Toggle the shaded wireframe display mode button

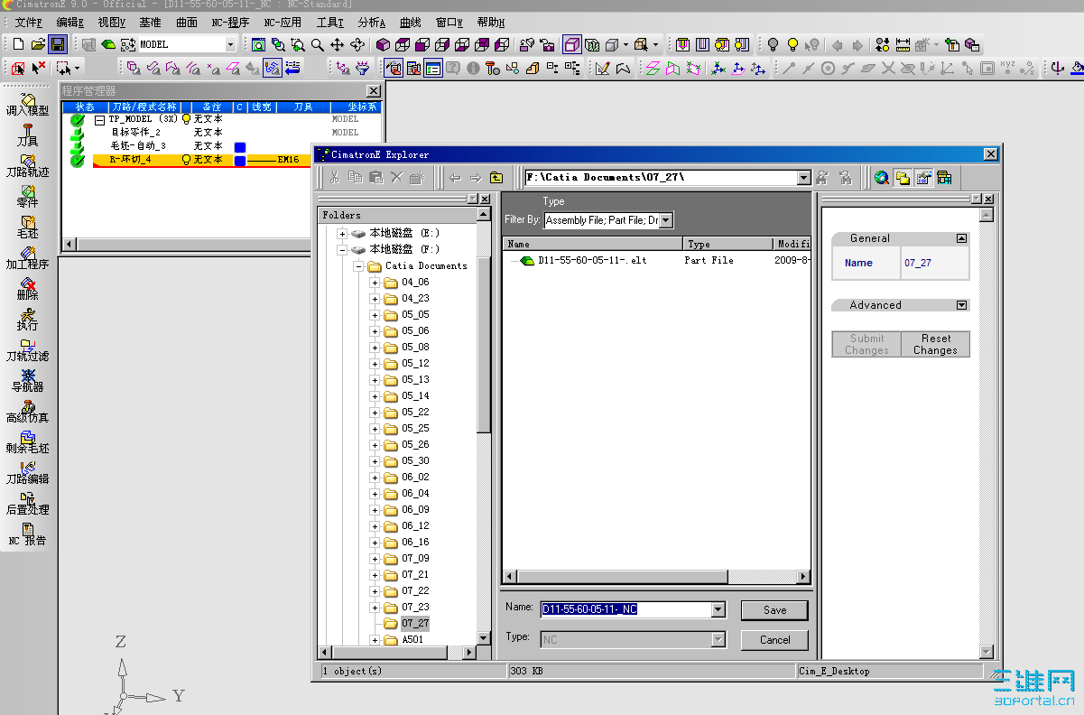coord(572,44)
